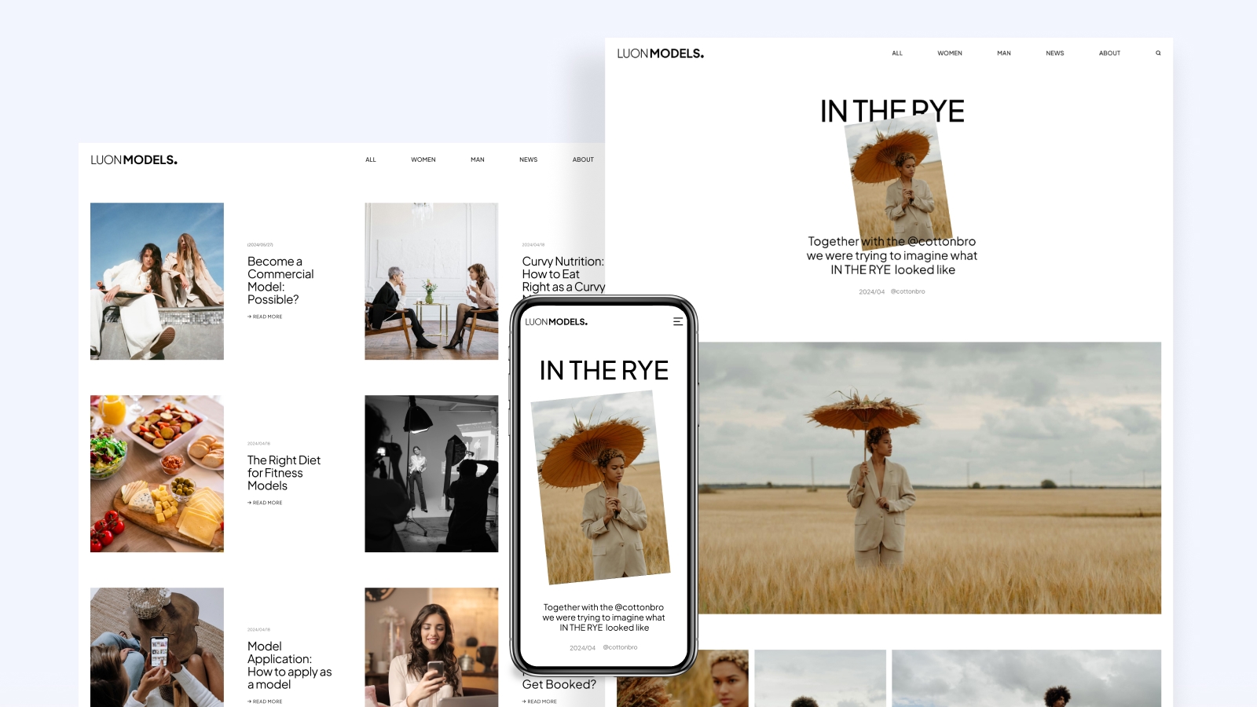Select ALL in the right page navigation
The height and width of the screenshot is (707, 1257).
point(897,53)
